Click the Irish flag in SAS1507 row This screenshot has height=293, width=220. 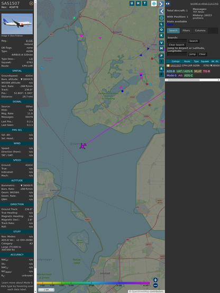click(168, 66)
